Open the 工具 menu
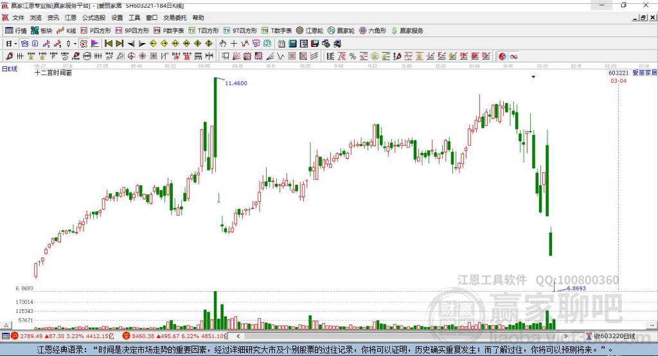 134,17
